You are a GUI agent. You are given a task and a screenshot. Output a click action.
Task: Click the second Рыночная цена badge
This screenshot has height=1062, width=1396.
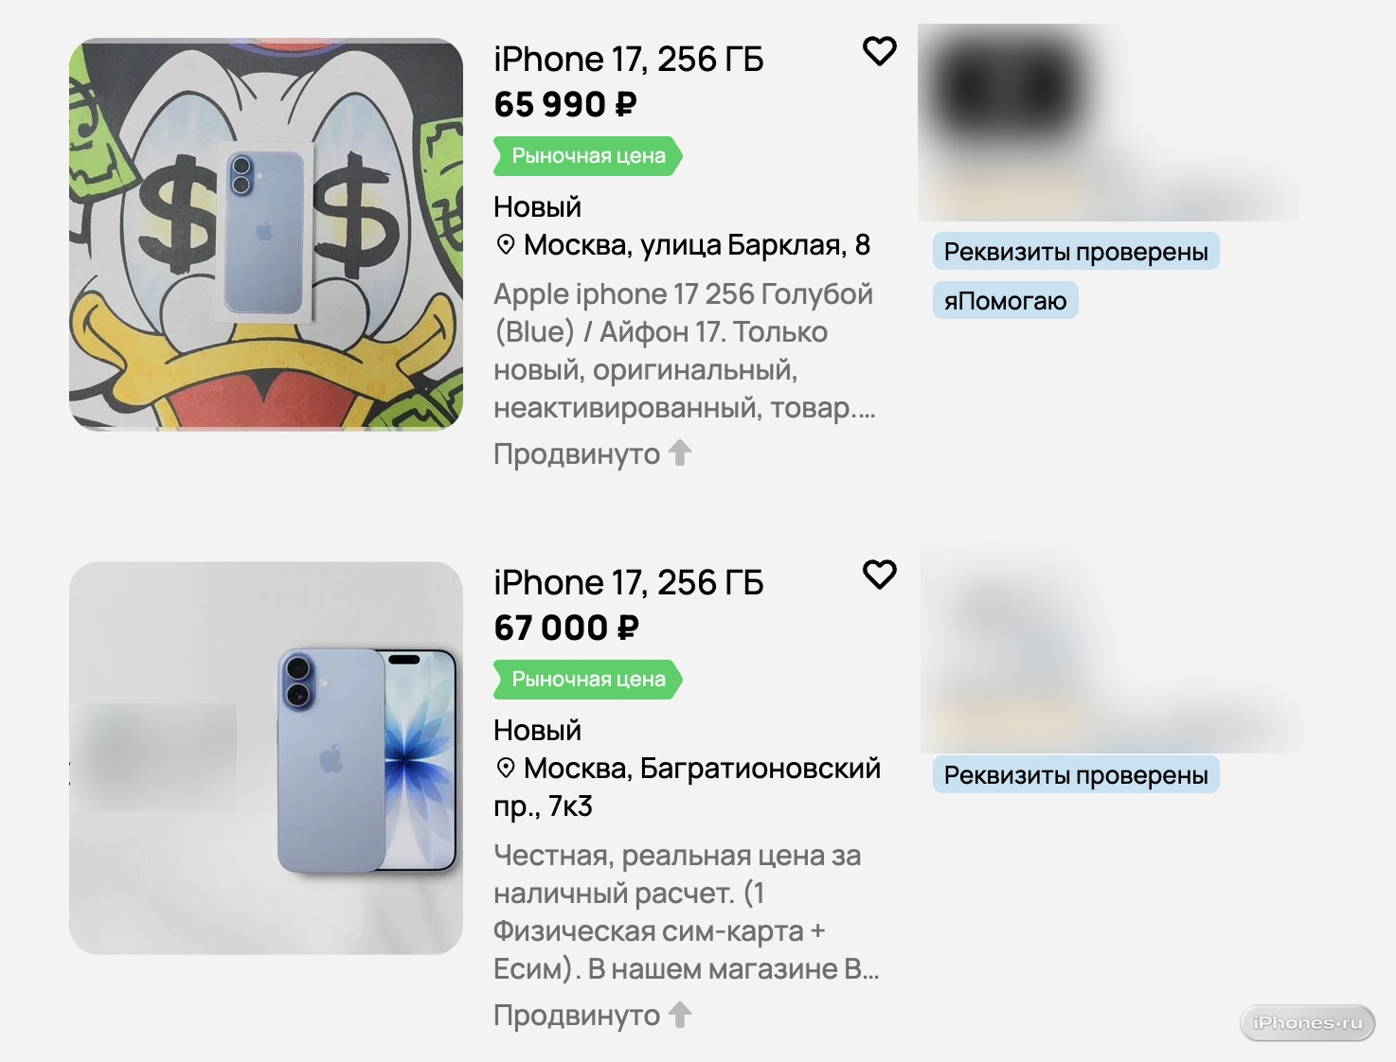pos(588,680)
